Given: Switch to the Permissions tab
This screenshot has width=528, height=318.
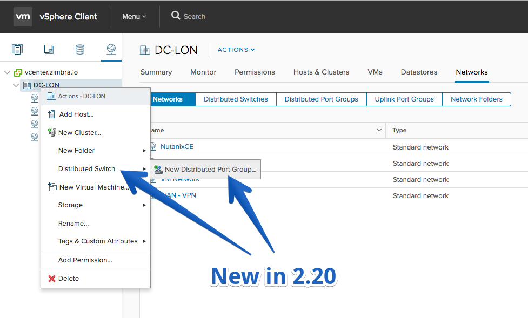Looking at the screenshot, I should (x=255, y=72).
